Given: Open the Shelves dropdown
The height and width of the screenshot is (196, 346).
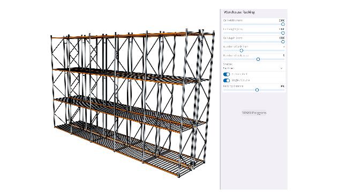Looking at the screenshot, I should click(253, 68).
